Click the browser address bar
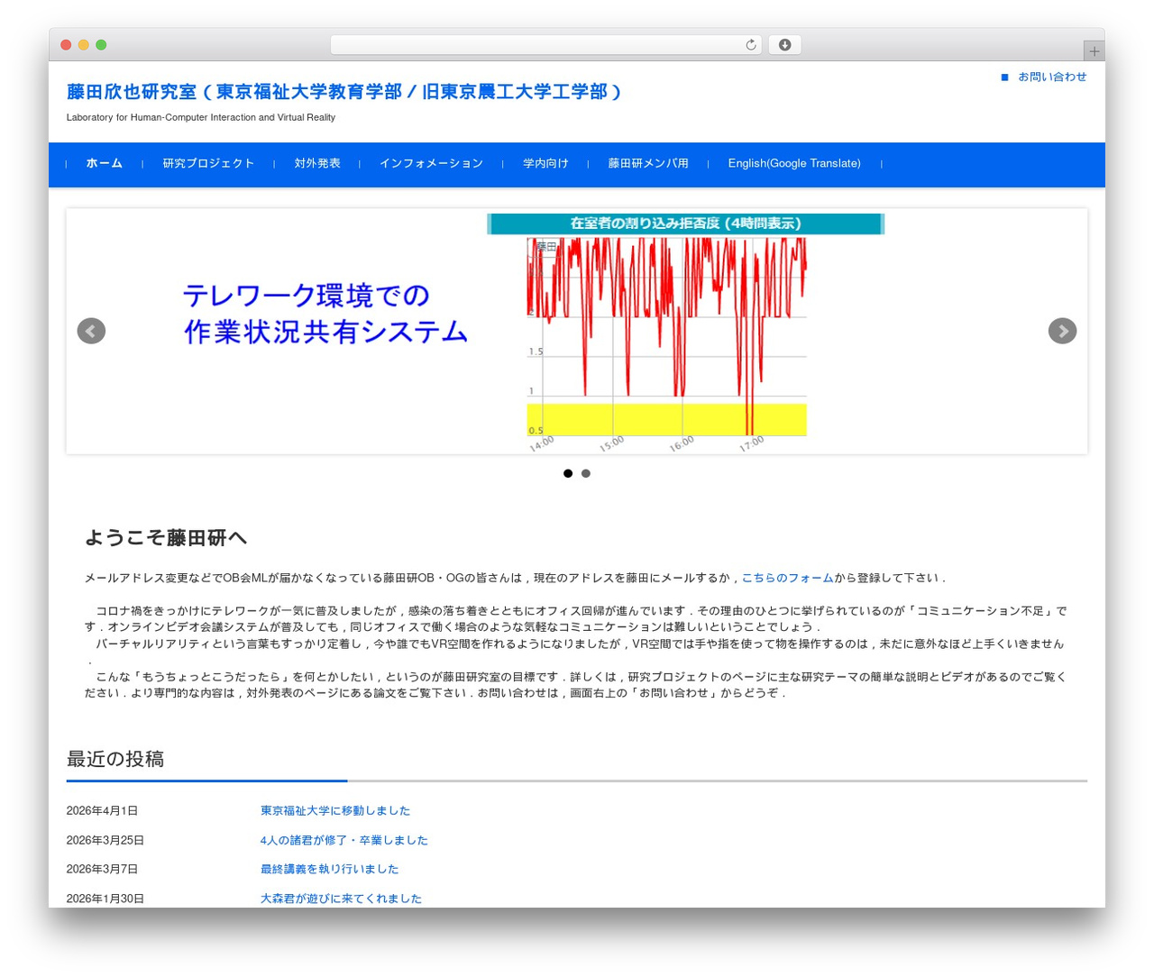 point(545,45)
